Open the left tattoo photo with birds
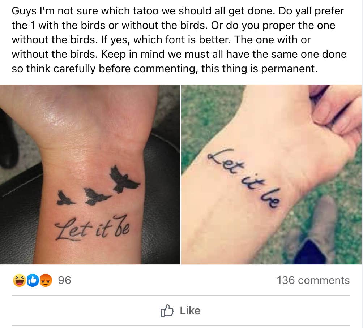Viewport: 363px width, 328px height. (90, 144)
